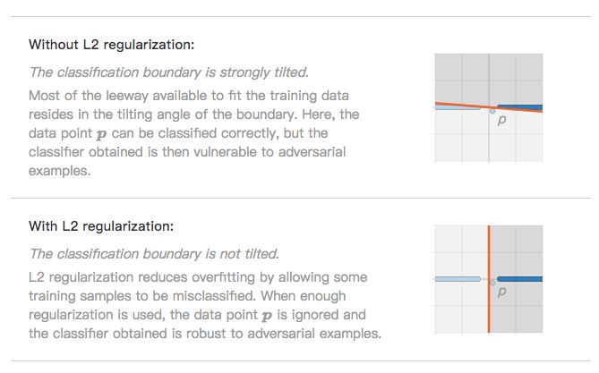Click the dark blue bar in top diagram
The image size is (599, 373).
(519, 107)
